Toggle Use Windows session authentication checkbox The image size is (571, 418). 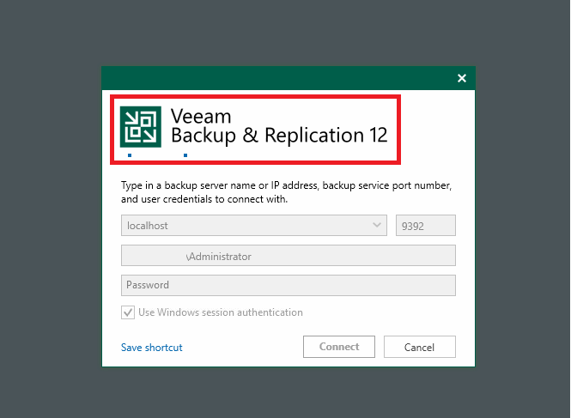click(128, 312)
